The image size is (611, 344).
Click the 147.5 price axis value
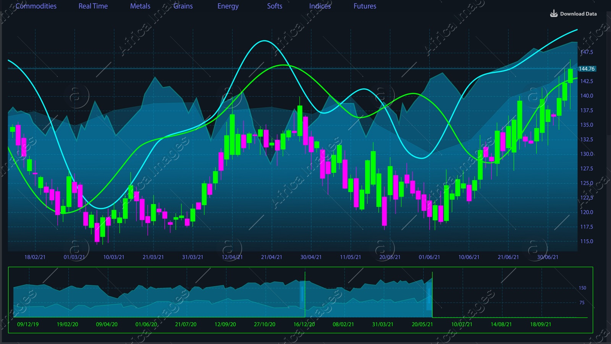(587, 52)
